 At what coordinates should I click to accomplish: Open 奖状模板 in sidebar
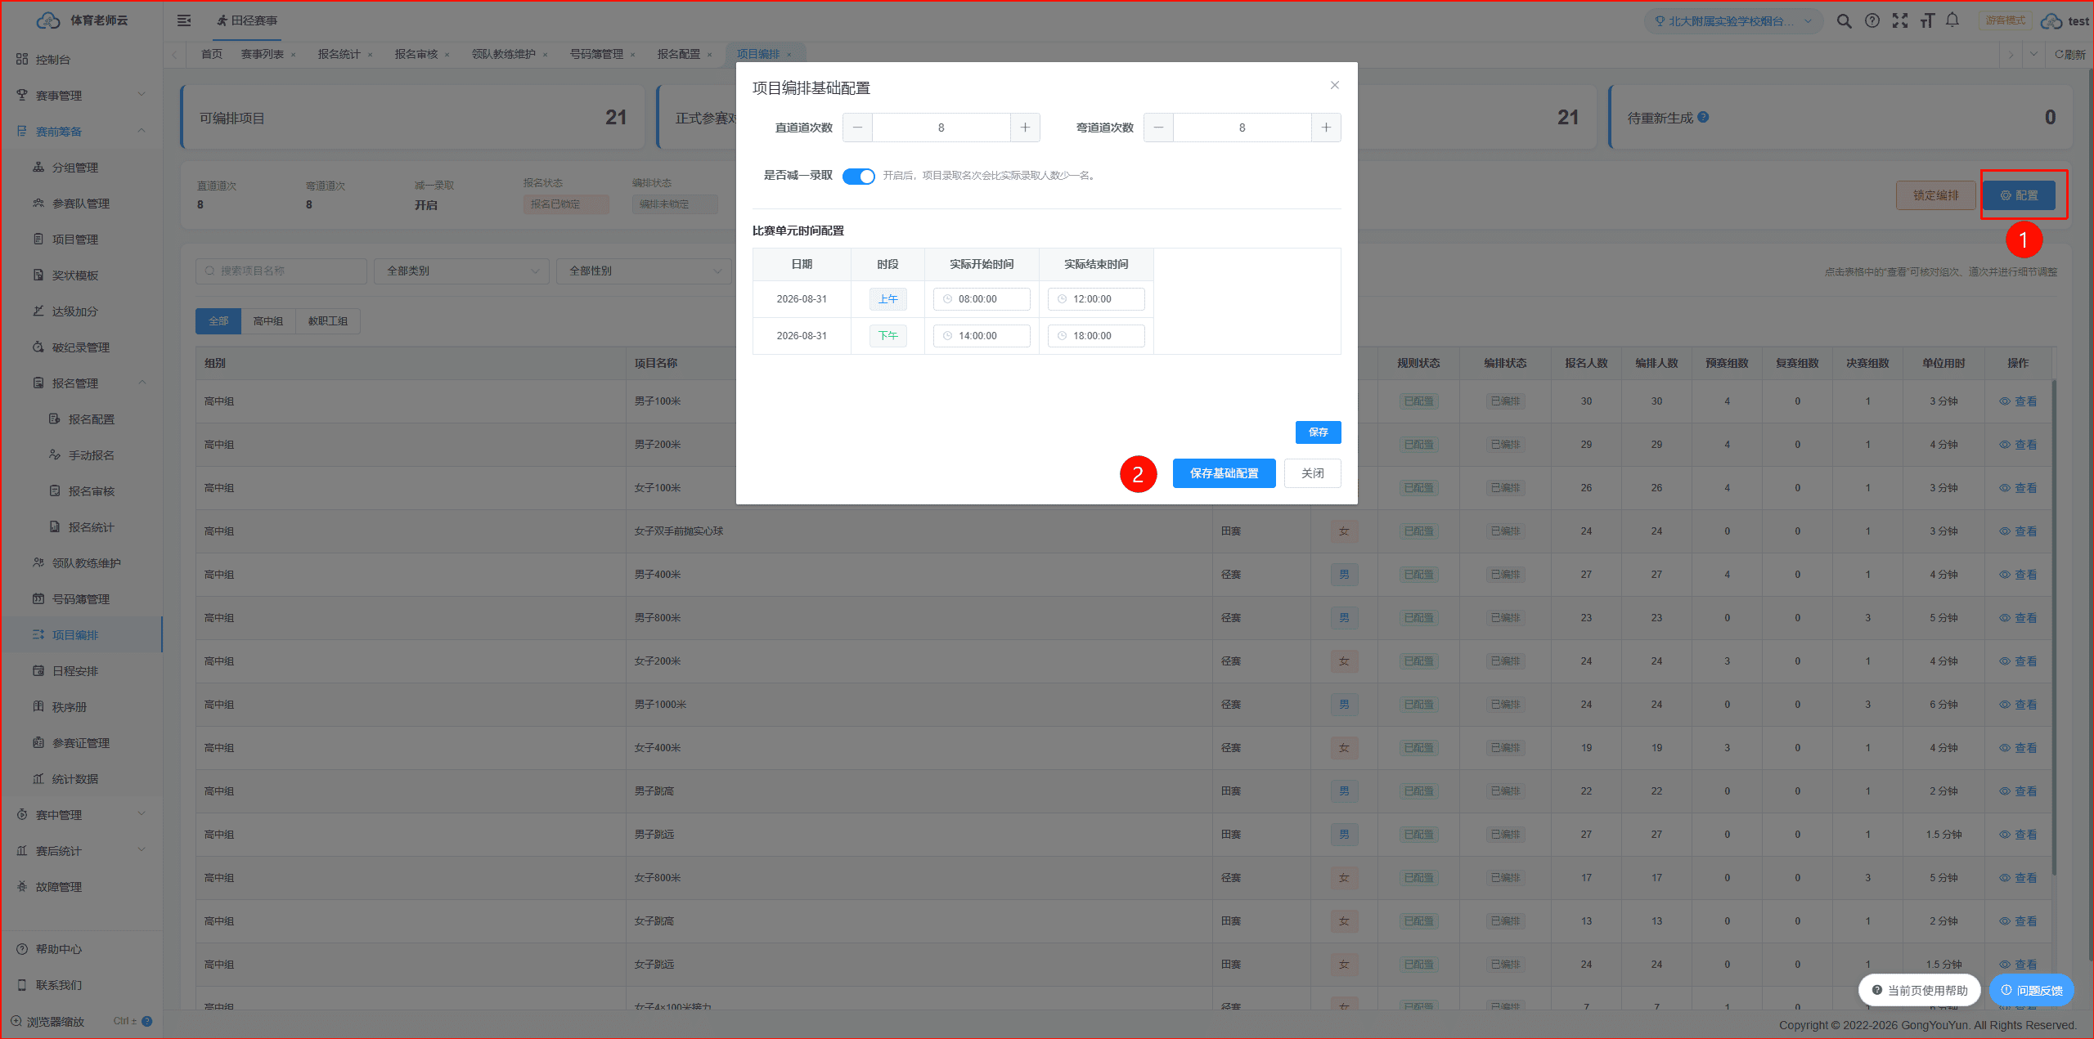click(x=82, y=275)
